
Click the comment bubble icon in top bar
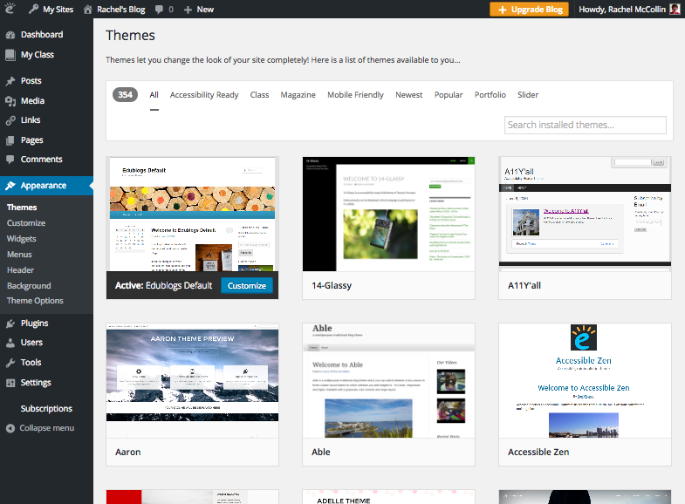(159, 10)
